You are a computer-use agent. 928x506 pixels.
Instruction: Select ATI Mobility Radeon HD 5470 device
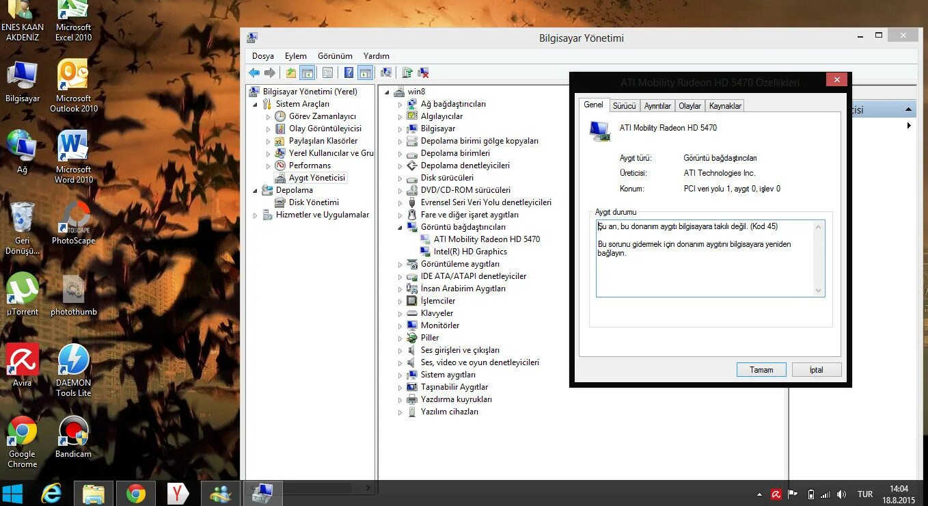click(x=487, y=239)
